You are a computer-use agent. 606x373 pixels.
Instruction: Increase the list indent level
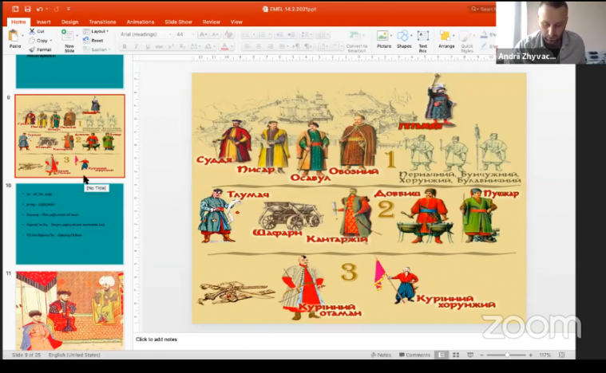click(x=291, y=35)
